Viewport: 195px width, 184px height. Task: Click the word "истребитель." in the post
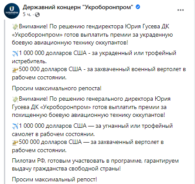[x=29, y=61]
